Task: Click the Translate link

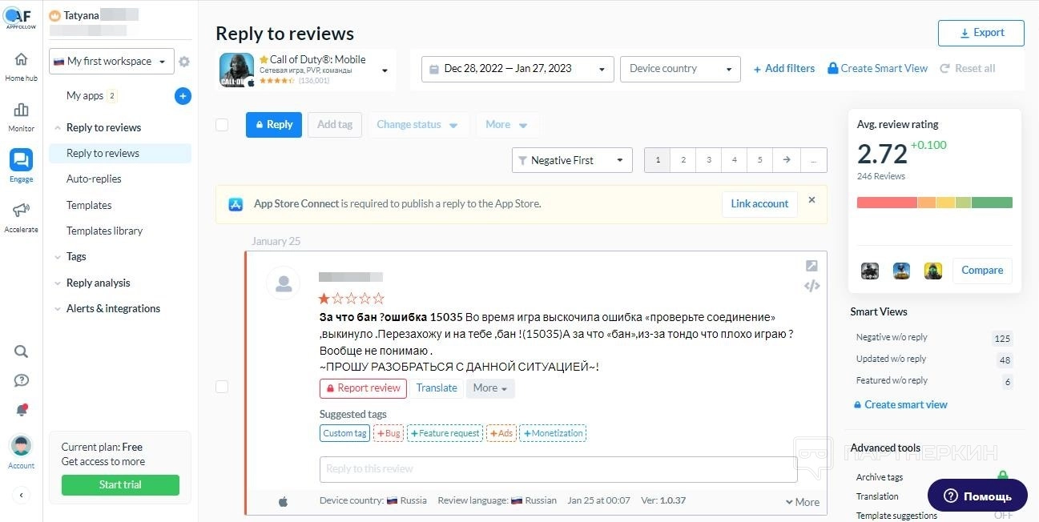Action: click(x=437, y=388)
